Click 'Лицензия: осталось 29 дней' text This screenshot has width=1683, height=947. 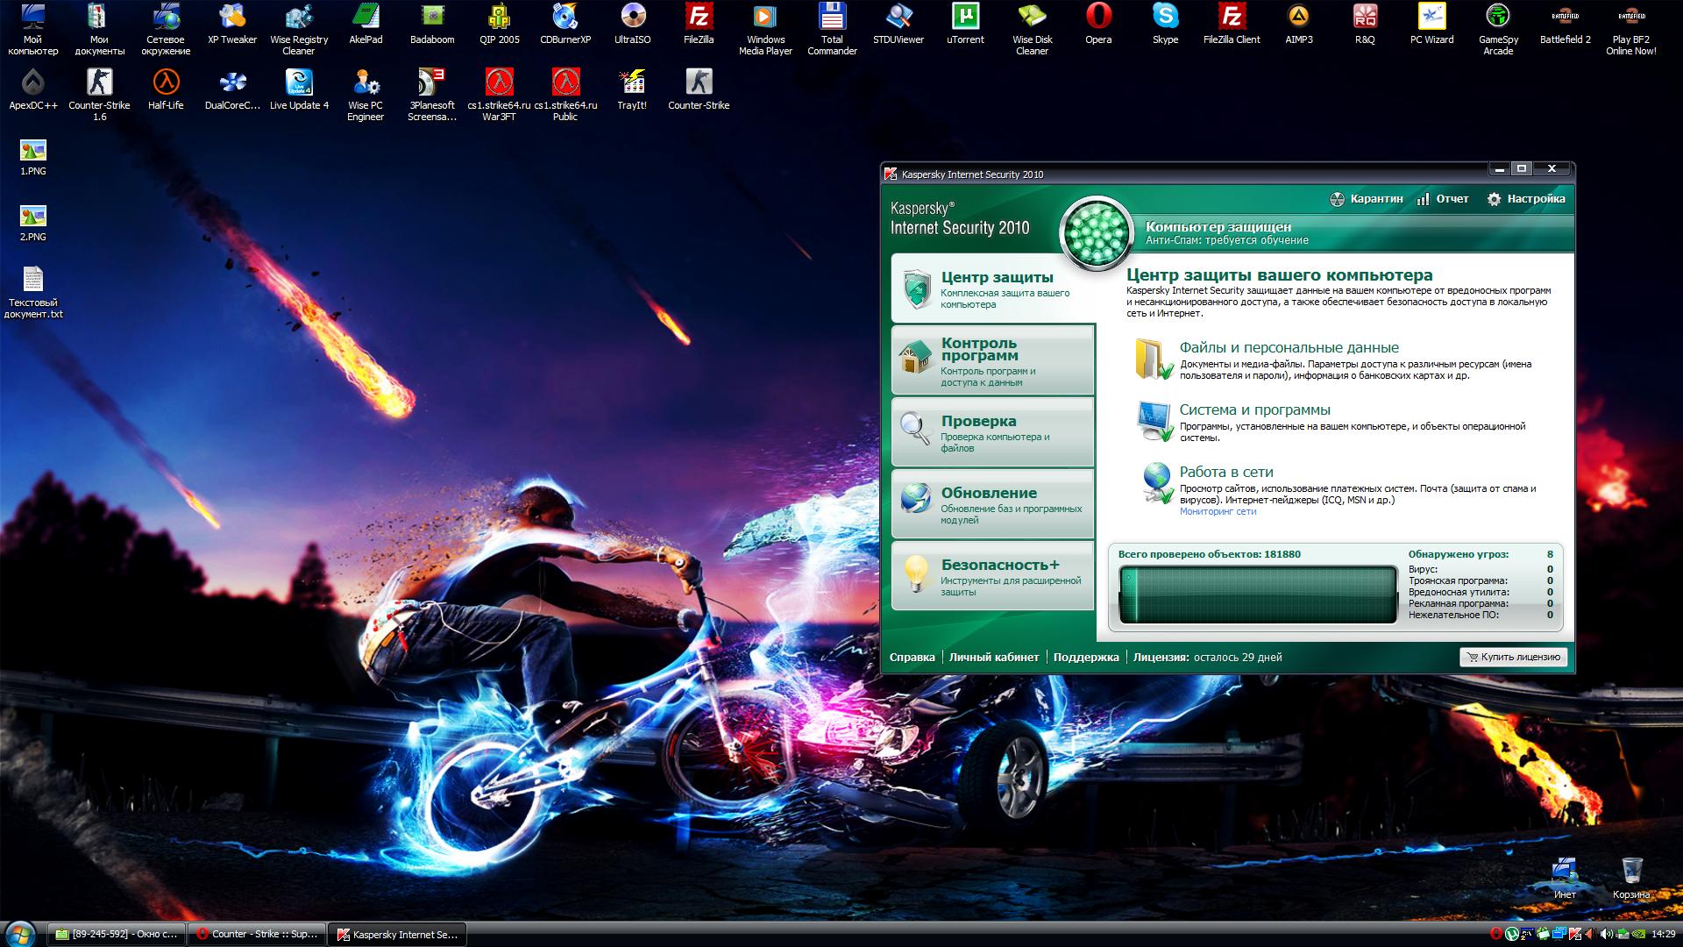[1207, 657]
